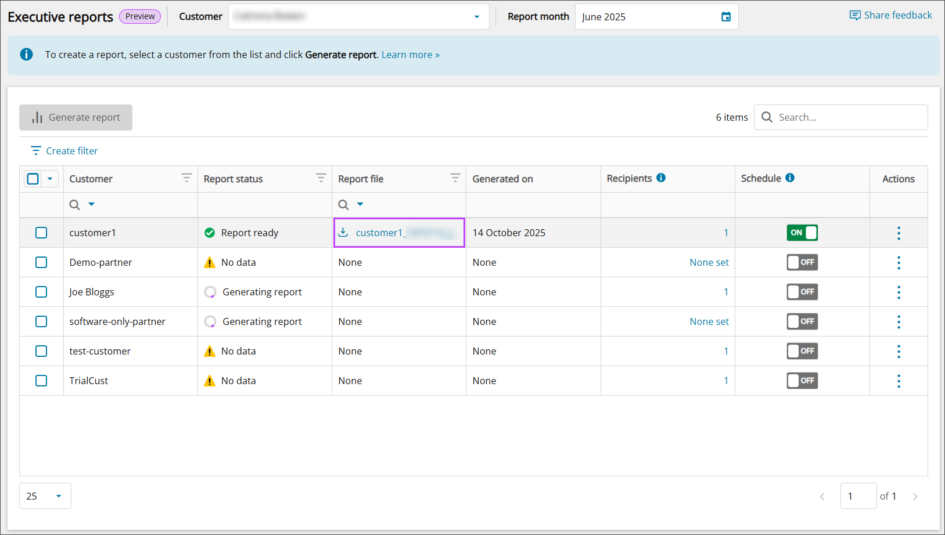The width and height of the screenshot is (945, 535).
Task: Click the Recipients info icon
Action: [661, 178]
